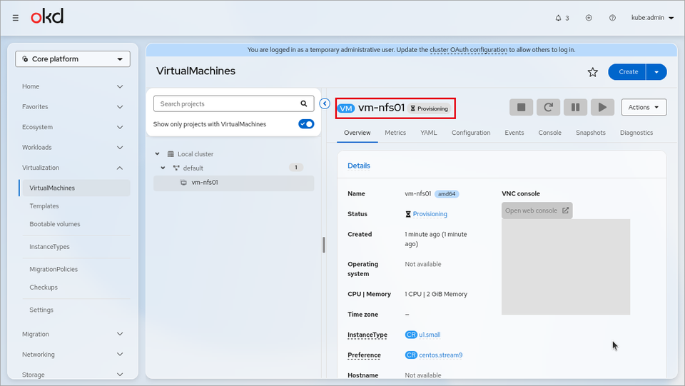Screen dimensions: 685x386
Task: Click the vertical panel resize handle
Action: (324, 245)
